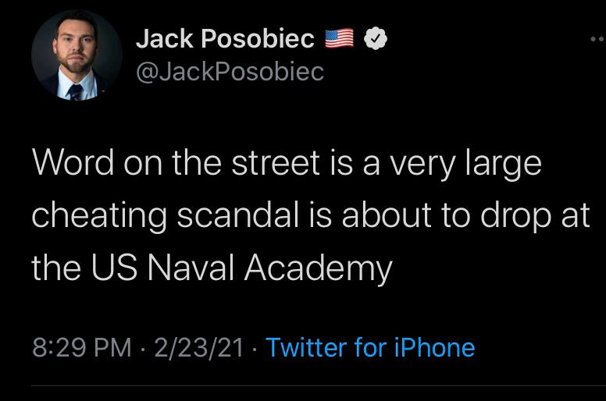Viewport: 606px width, 401px height.
Task: Click the 8:29 PM timestamp
Action: pos(81,347)
